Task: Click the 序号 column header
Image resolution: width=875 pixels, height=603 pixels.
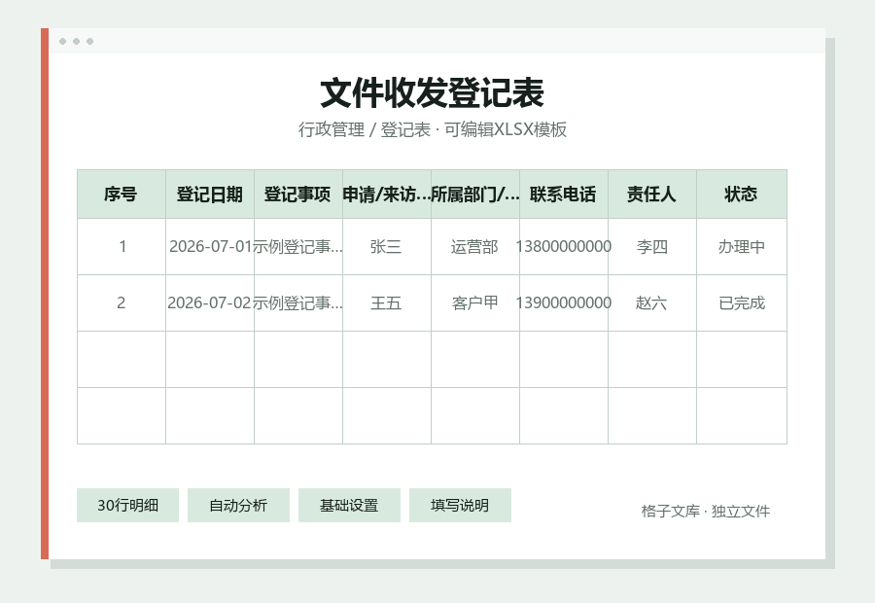Action: 122,195
